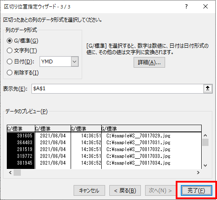The image size is (217, 200).
Task: Choose the 日付(D) radio option
Action: click(9, 62)
